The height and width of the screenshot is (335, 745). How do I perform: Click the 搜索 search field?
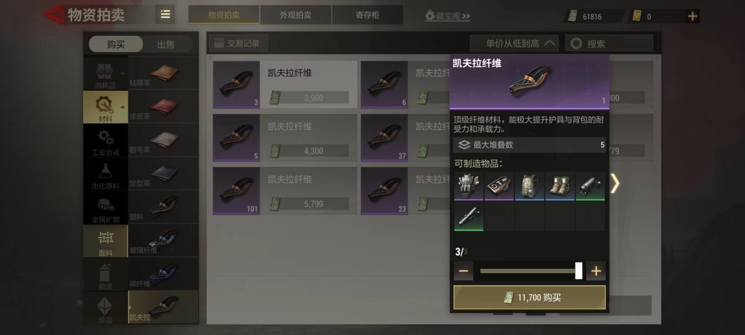click(x=609, y=43)
